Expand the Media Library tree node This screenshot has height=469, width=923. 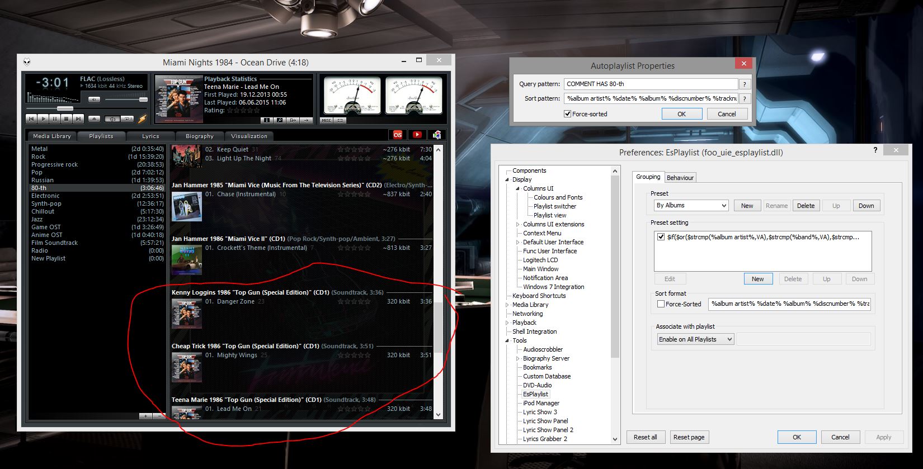coord(507,305)
